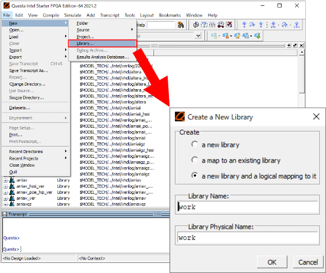Open the Compile menu
Image resolution: width=326 pixels, height=273 pixels.
point(51,15)
